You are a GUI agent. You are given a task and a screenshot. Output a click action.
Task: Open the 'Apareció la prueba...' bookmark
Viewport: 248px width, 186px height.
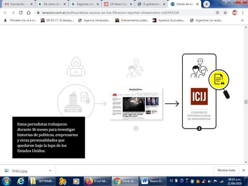click(x=169, y=20)
